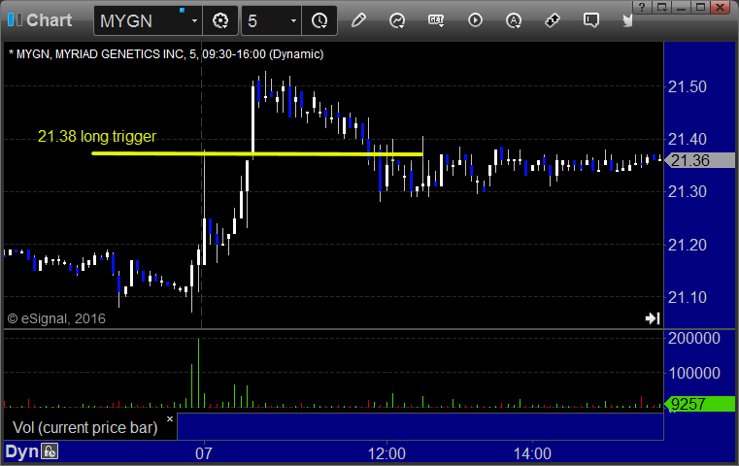The height and width of the screenshot is (466, 739).
Task: Click the blue indicator dot above MYGN symbol
Action: pyautogui.click(x=182, y=10)
